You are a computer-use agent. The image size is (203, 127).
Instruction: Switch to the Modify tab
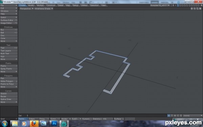[31, 5]
